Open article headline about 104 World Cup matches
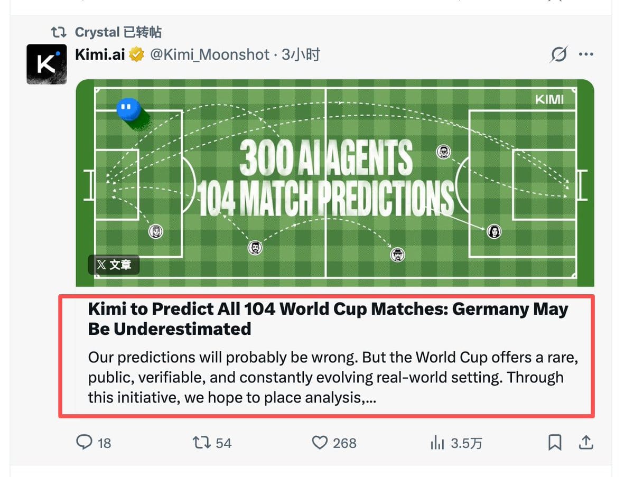This screenshot has height=477, width=634. coord(328,319)
